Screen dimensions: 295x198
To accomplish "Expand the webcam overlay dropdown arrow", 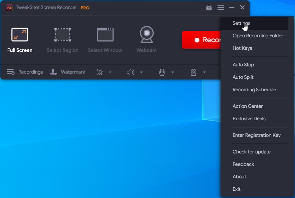I will tap(204, 72).
